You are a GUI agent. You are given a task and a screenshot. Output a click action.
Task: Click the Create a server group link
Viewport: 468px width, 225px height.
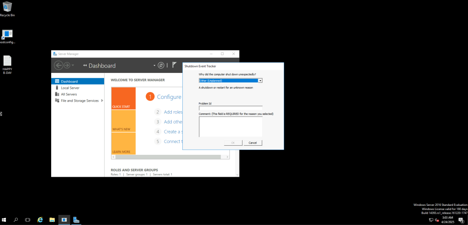pyautogui.click(x=173, y=132)
